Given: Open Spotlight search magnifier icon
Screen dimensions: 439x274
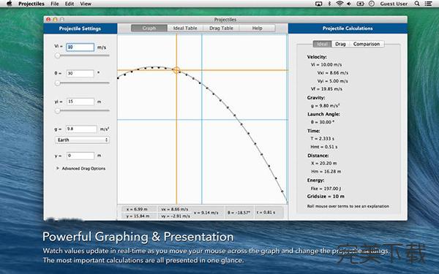Looking at the screenshot, I should [417, 4].
